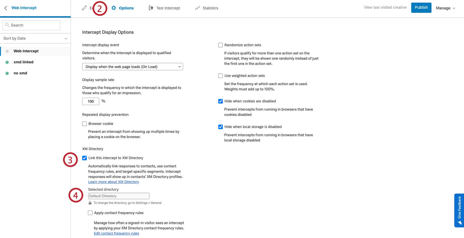The width and height of the screenshot is (464, 238).
Task: Uncheck Hide when cookies are disabled
Action: [x=220, y=101]
